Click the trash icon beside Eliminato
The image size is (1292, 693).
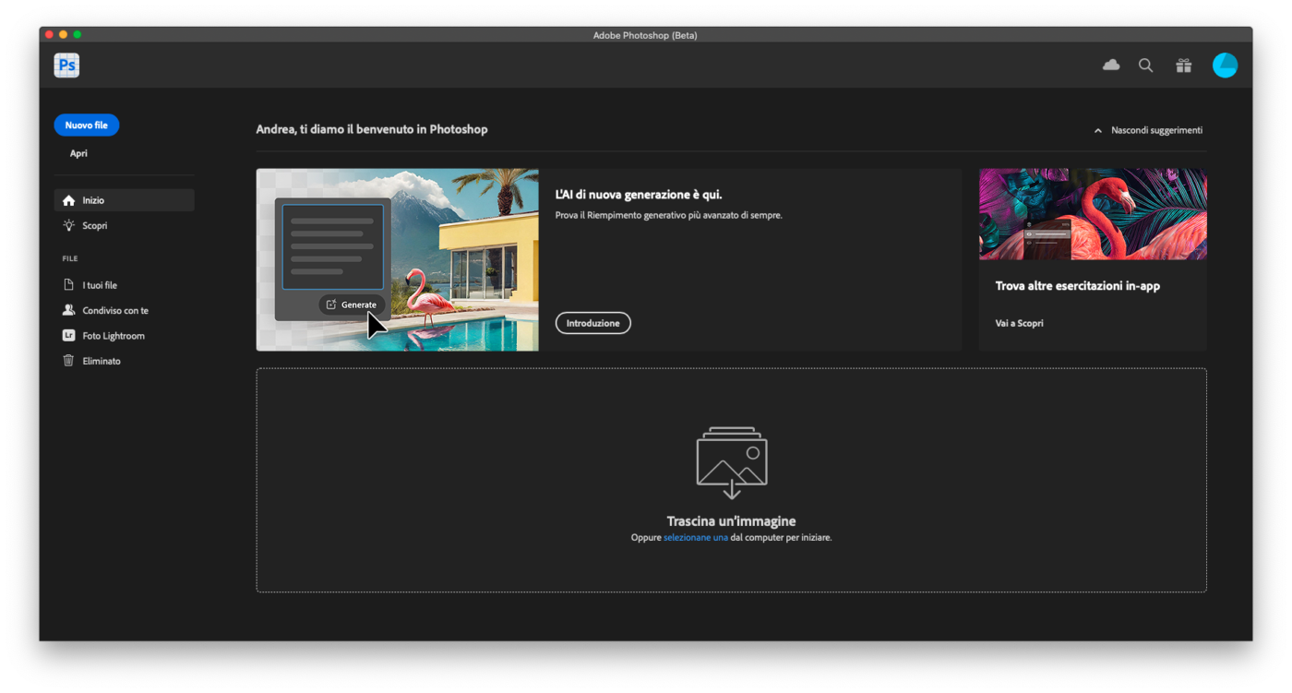click(68, 361)
